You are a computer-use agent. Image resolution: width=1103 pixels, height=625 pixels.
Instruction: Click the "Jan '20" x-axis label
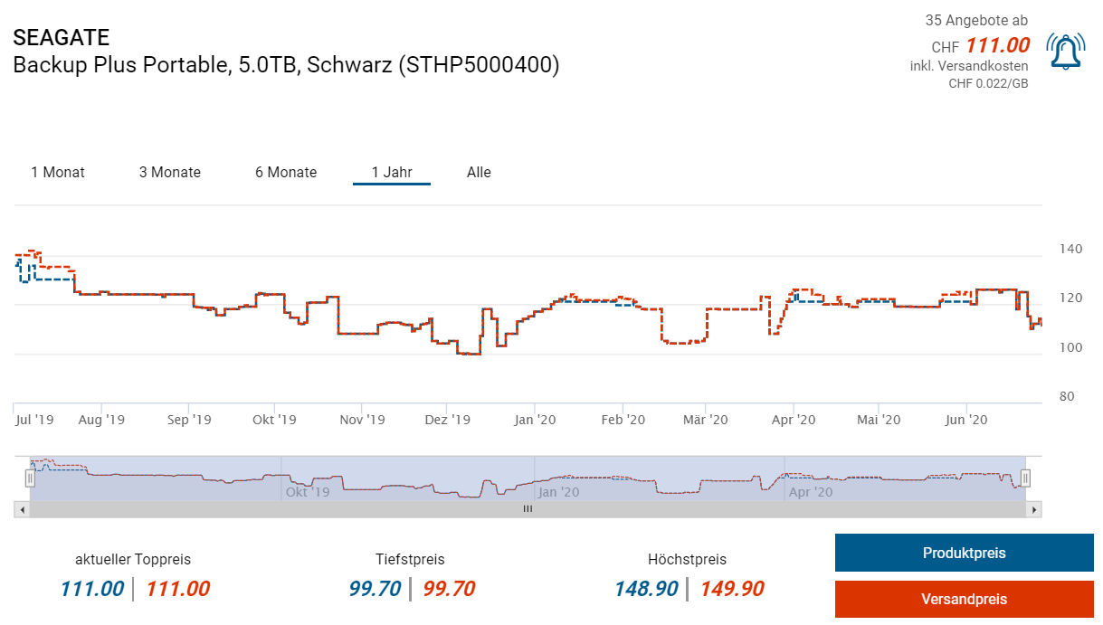click(535, 420)
